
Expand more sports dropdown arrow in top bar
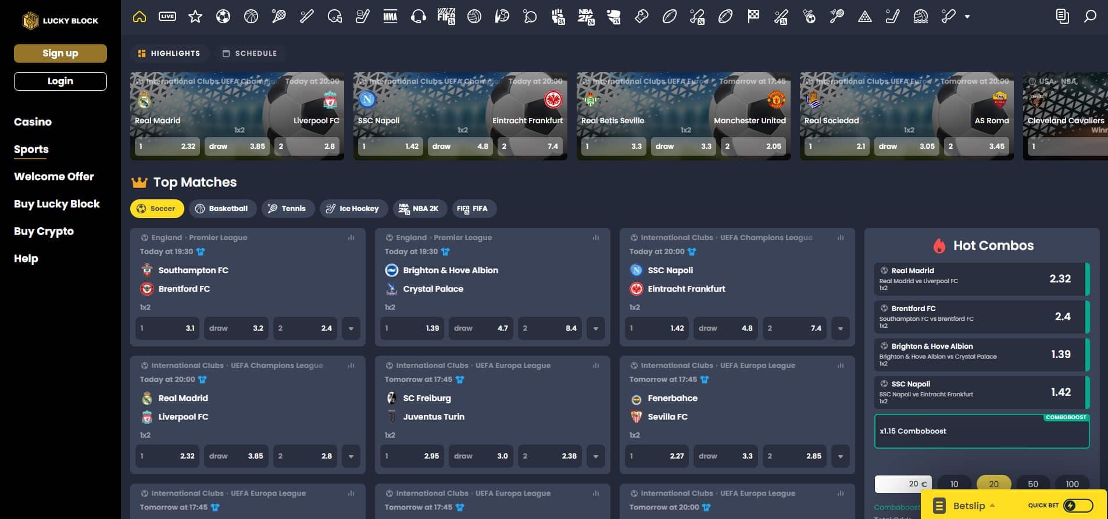tap(967, 17)
